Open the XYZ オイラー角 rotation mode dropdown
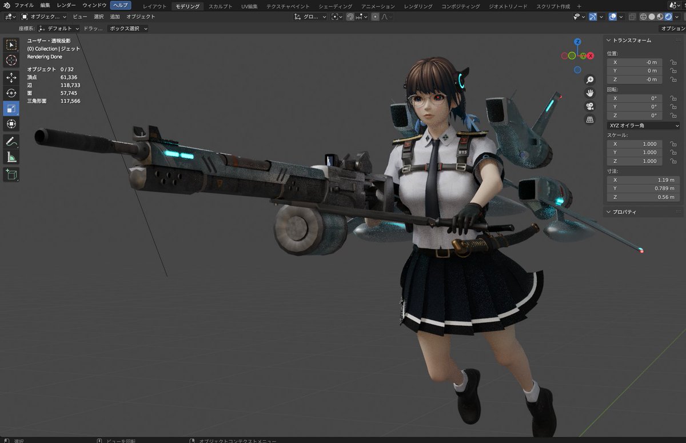 (643, 125)
